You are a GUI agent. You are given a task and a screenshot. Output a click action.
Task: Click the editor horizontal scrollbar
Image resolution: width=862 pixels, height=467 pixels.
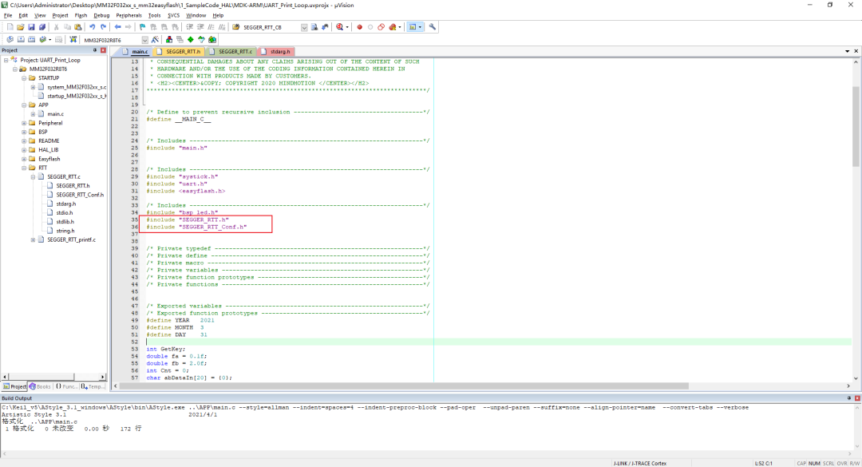404,386
